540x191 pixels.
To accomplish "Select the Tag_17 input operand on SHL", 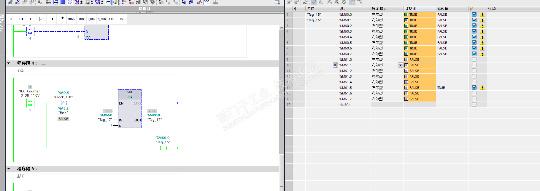I will (x=105, y=120).
